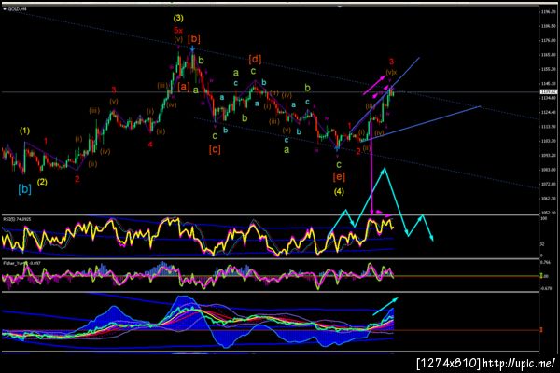Screen dimensions: 560x373
Task: Click the RSI indicator title label
Action: click(x=17, y=219)
